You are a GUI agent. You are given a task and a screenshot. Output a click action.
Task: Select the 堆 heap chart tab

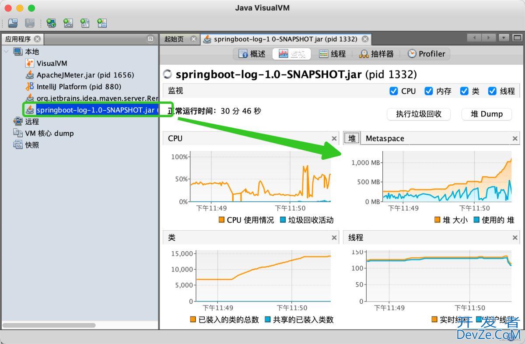[352, 138]
